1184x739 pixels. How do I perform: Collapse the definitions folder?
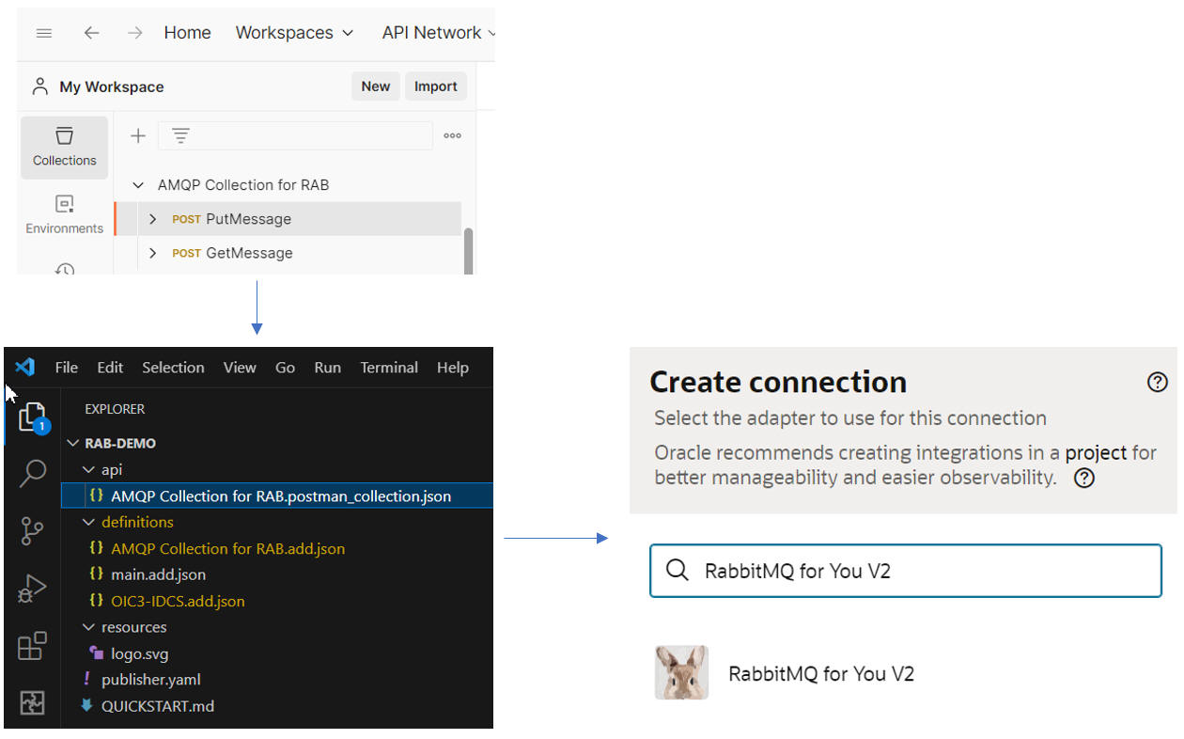click(88, 522)
